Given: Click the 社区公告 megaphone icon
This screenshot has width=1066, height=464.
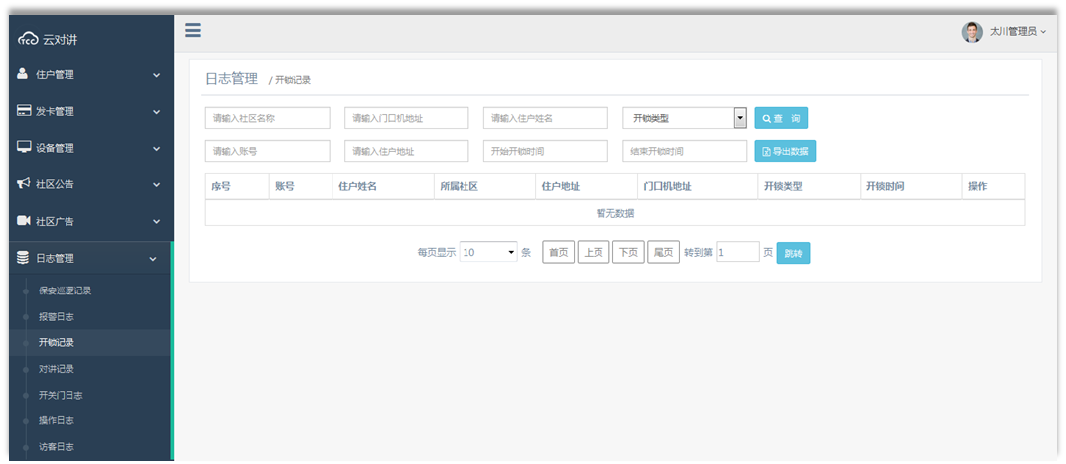Looking at the screenshot, I should tap(24, 184).
